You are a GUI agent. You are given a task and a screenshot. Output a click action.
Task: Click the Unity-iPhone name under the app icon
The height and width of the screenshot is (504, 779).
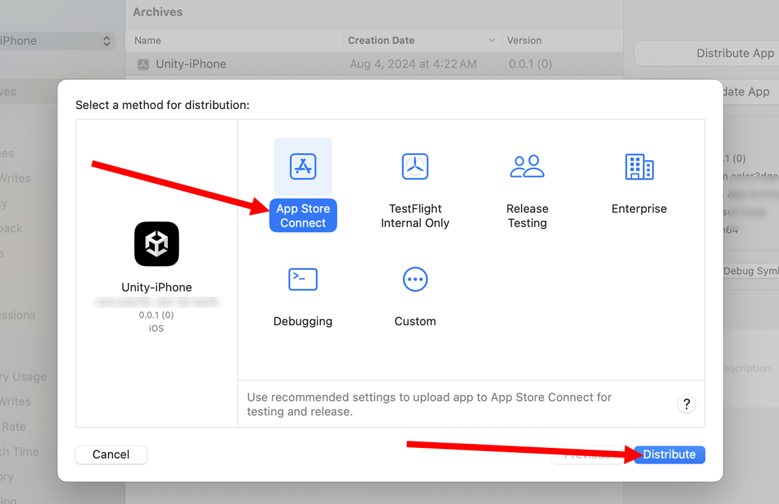[156, 287]
